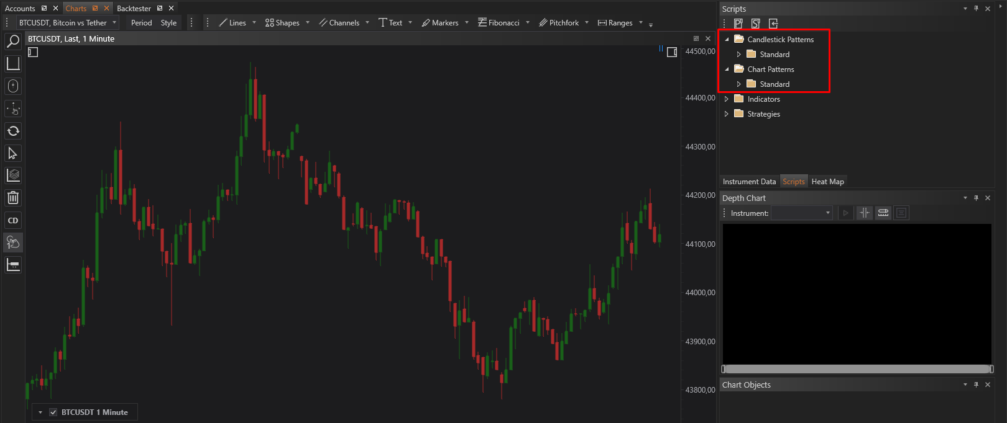Switch to the Backtester tab
Image resolution: width=1007 pixels, height=423 pixels.
(x=134, y=8)
